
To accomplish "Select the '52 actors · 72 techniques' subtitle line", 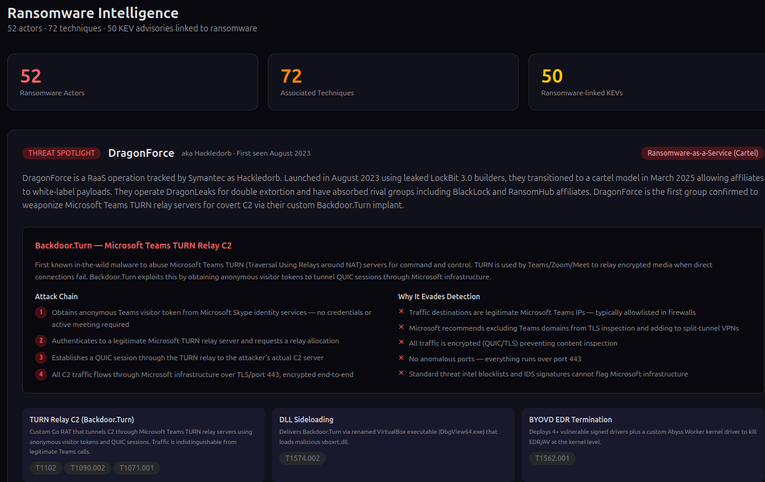I will tap(132, 28).
